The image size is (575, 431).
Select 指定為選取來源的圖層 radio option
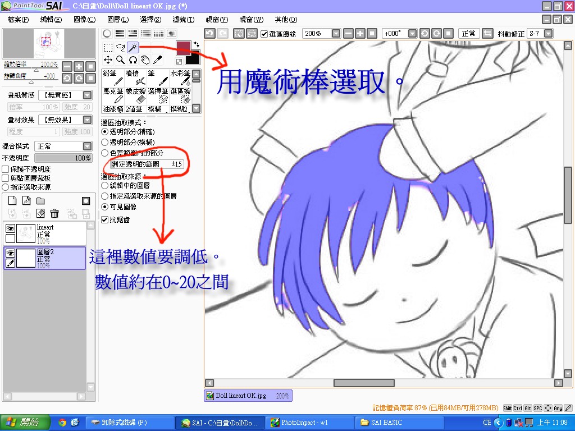click(x=105, y=196)
